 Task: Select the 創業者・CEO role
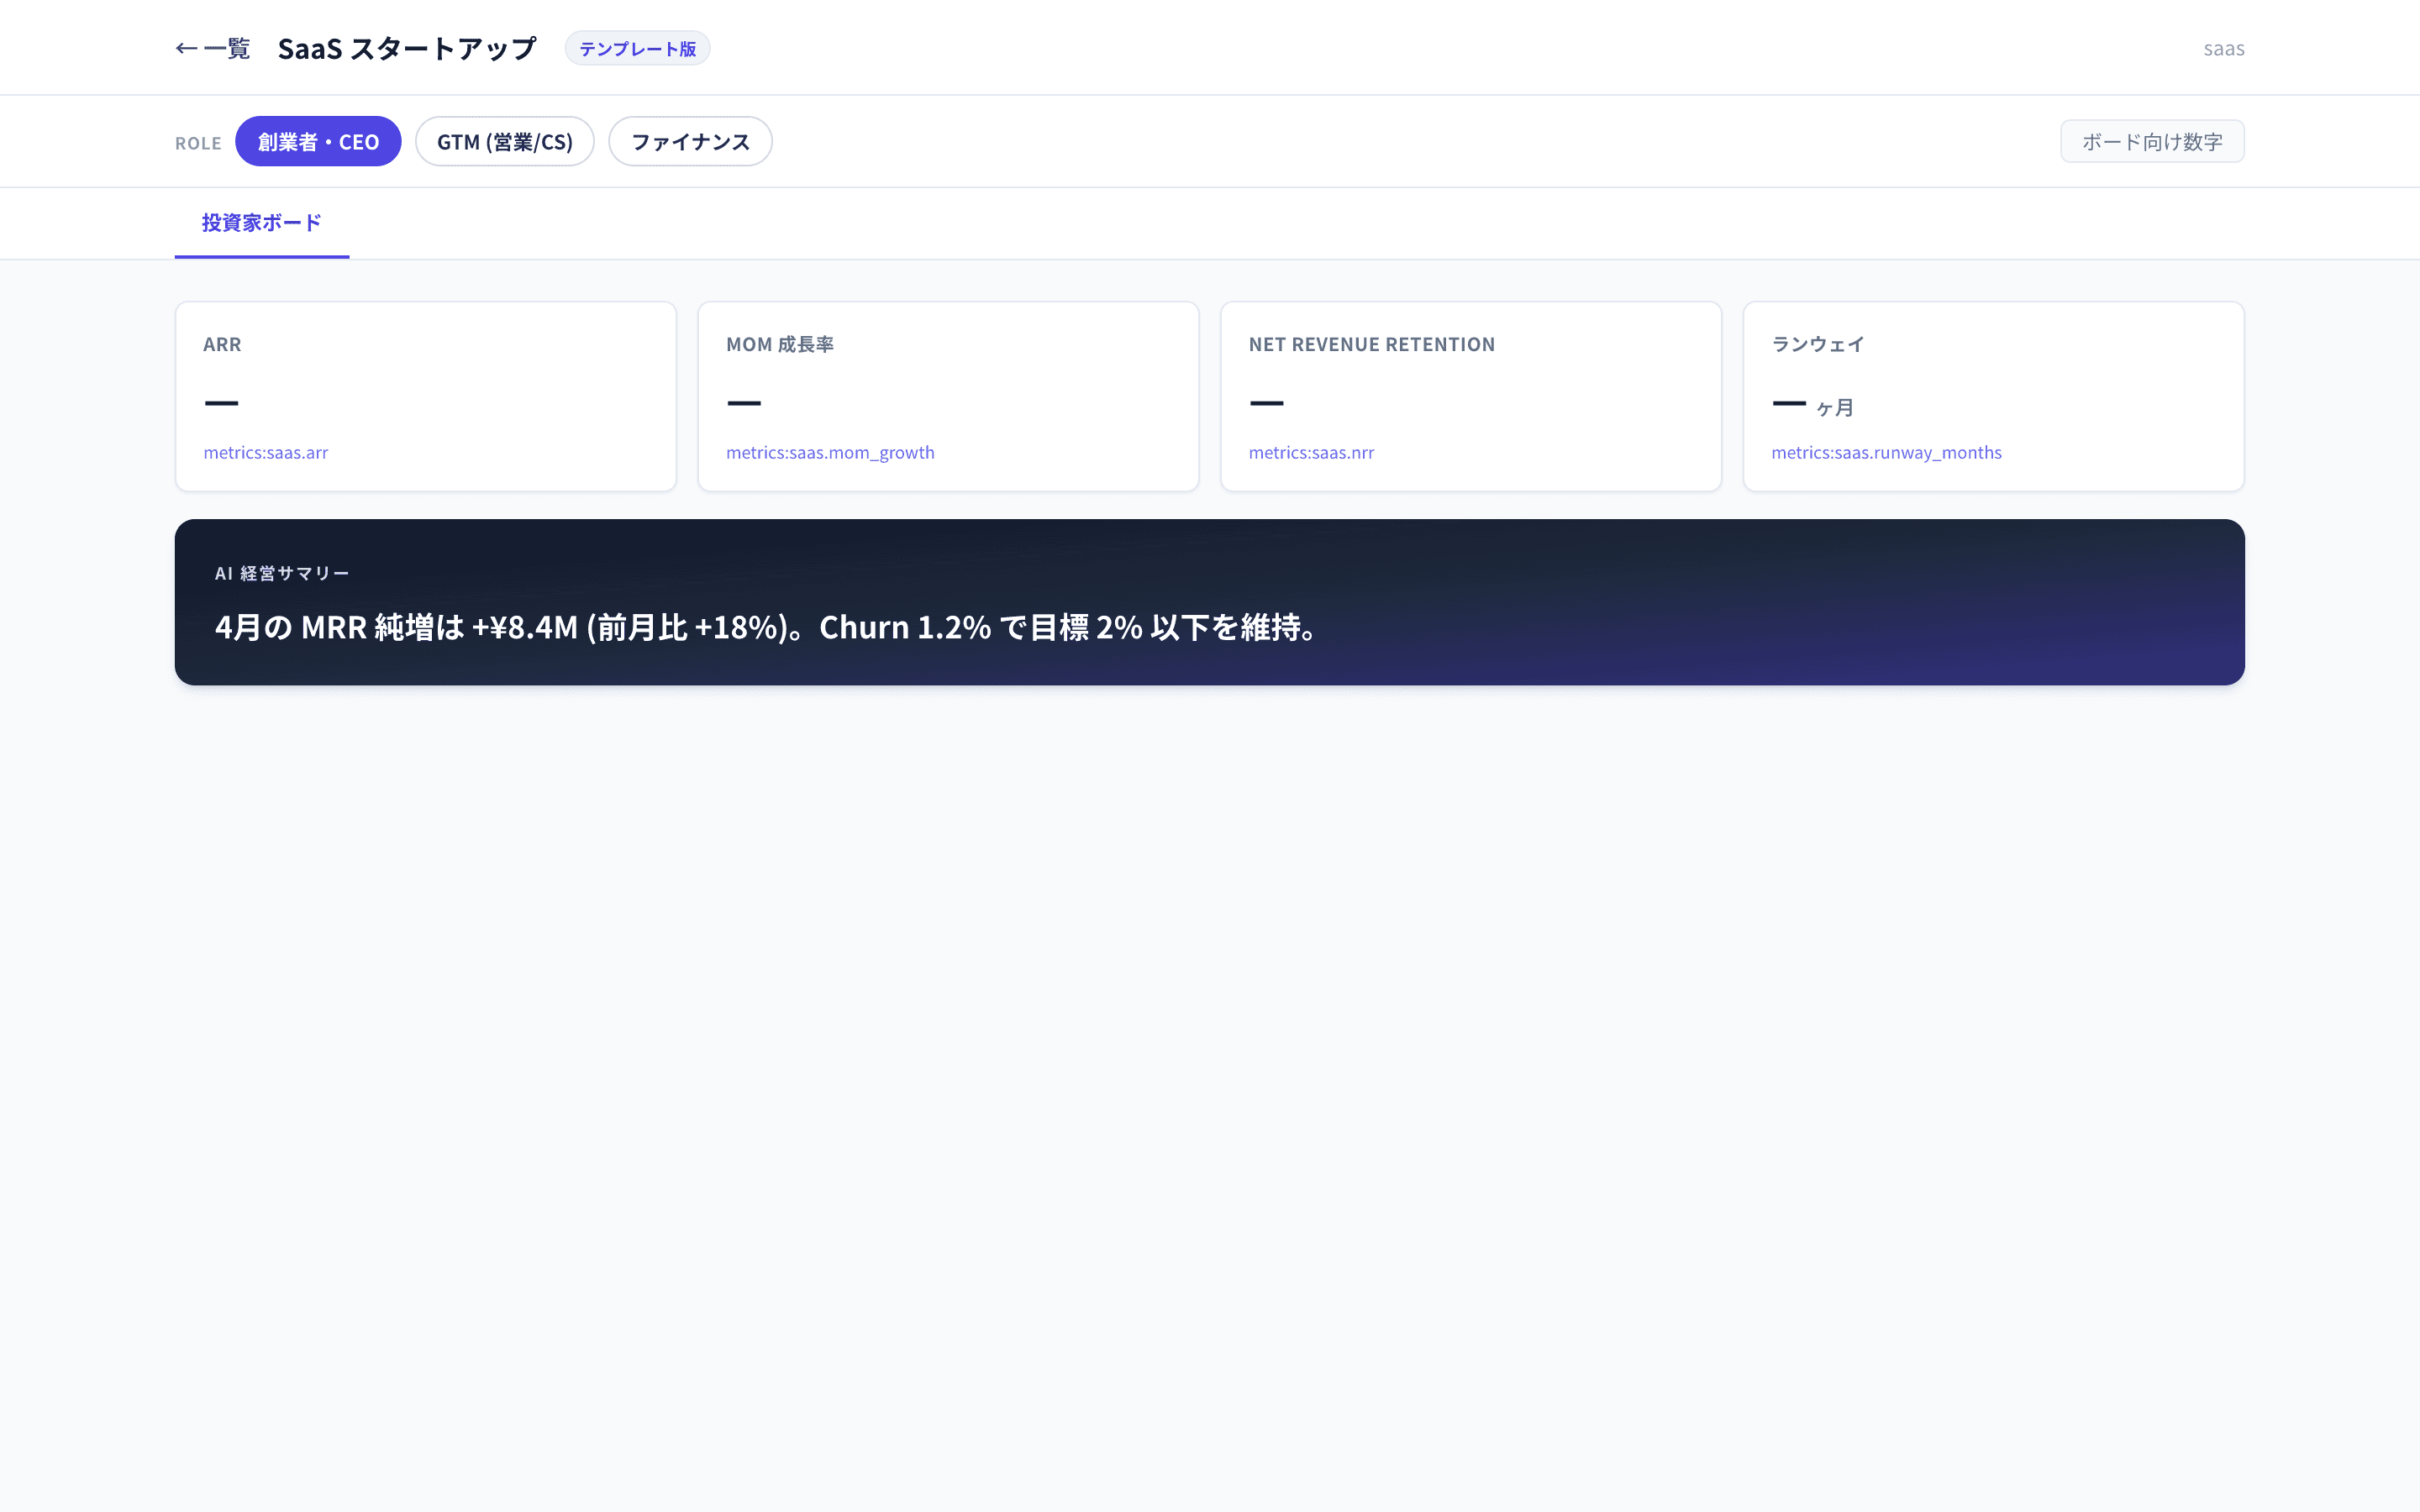318,141
